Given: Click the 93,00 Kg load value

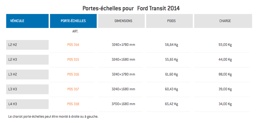Looking at the screenshot, I should point(226,45).
